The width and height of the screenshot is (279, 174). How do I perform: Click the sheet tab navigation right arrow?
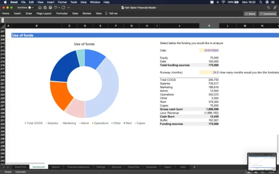click(8, 167)
